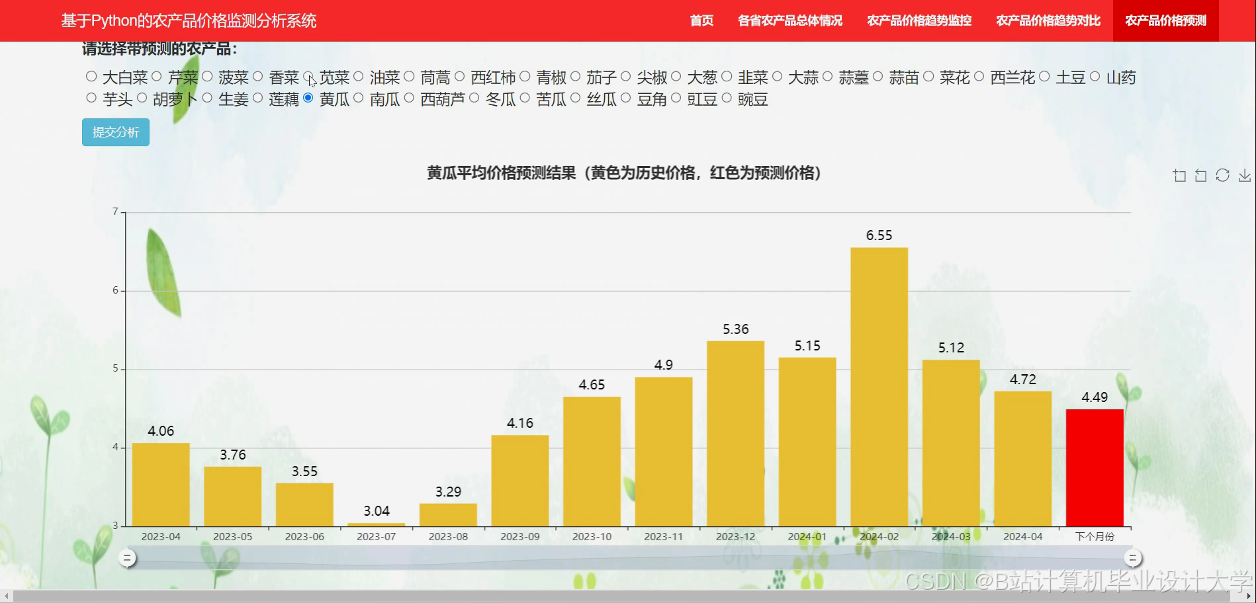Select the 芋头 radio option
Image resolution: width=1256 pixels, height=603 pixels.
pyautogui.click(x=91, y=98)
